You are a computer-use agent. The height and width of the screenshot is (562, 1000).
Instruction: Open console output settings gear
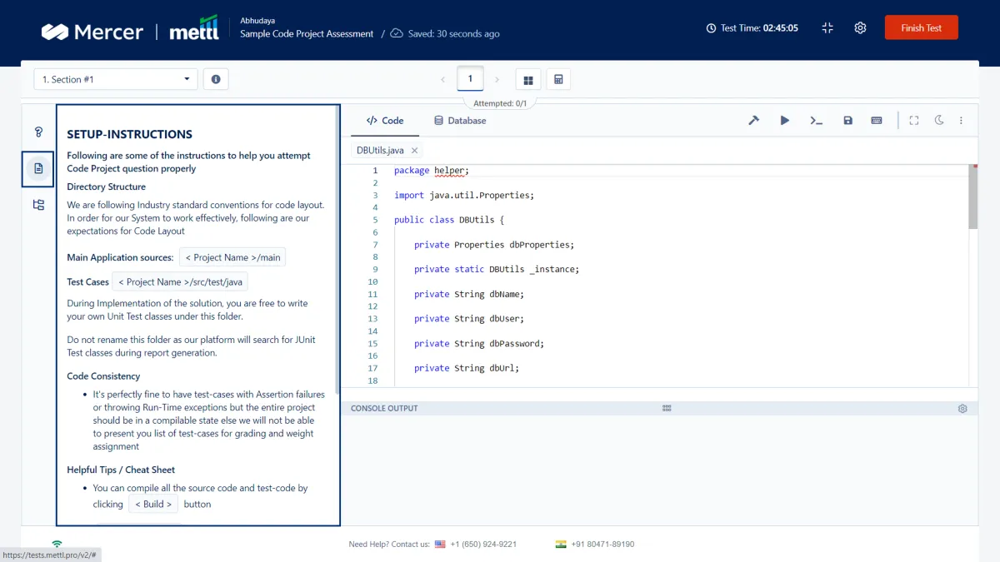(x=962, y=409)
